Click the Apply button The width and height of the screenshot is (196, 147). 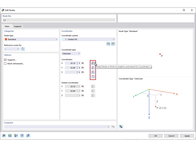tap(187, 136)
